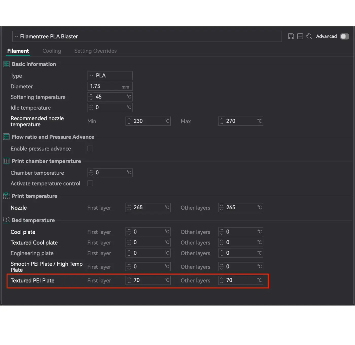Click the Print chamber temperature section icon

[x=6, y=161]
